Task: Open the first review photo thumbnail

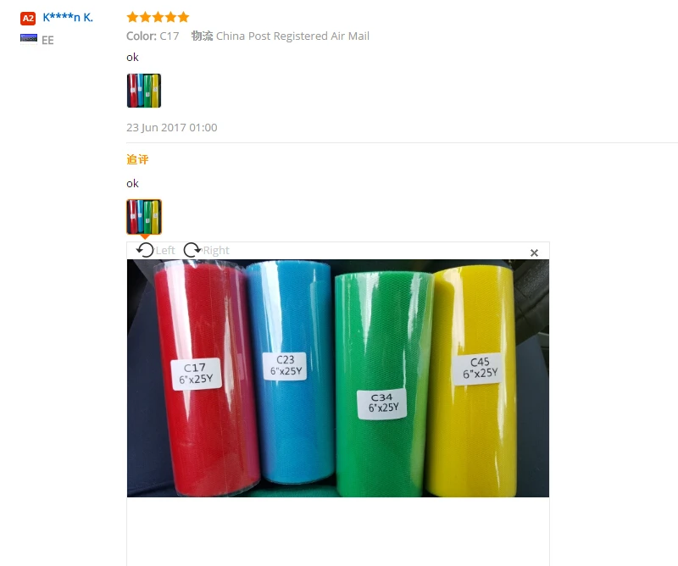Action: click(x=144, y=91)
